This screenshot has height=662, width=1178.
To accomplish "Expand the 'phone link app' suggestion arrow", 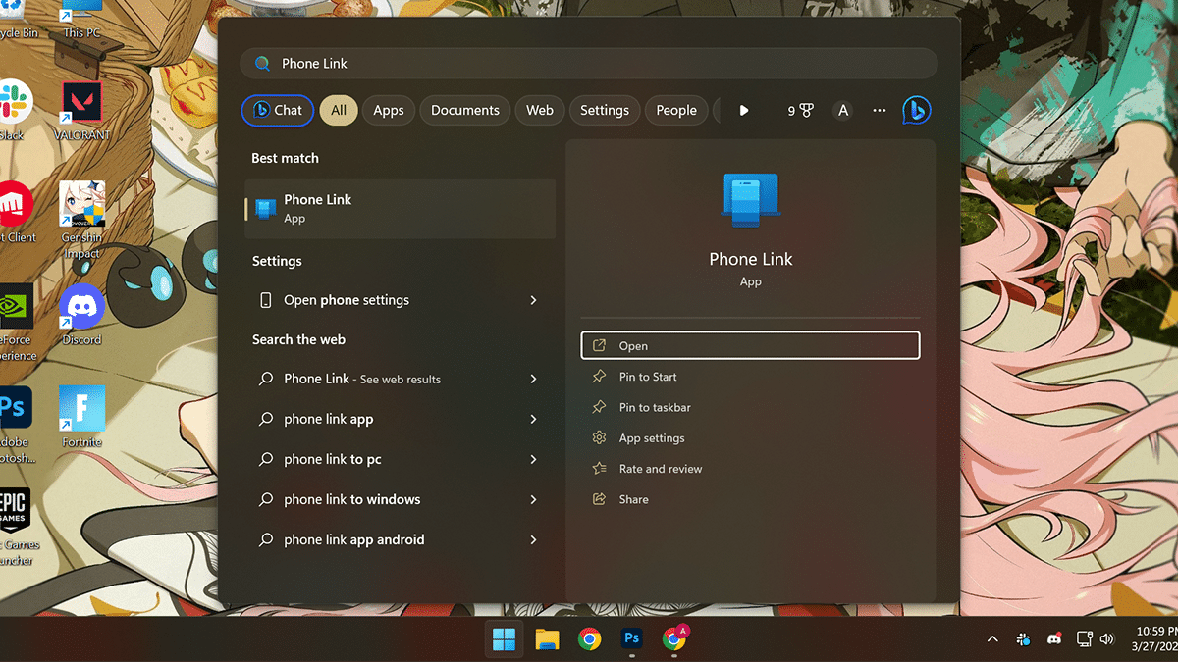I will click(x=533, y=419).
